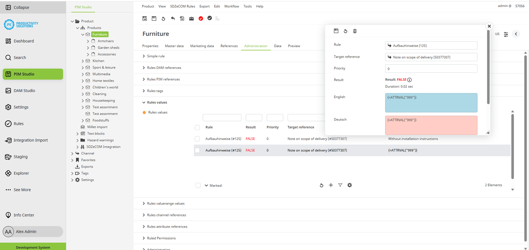Open display settings sliders icon near US
This screenshot has height=250, width=529.
(x=506, y=34)
